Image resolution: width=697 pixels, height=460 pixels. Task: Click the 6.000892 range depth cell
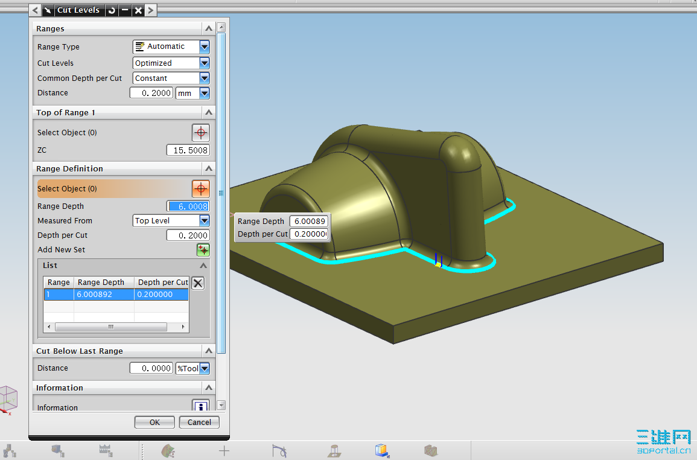104,295
